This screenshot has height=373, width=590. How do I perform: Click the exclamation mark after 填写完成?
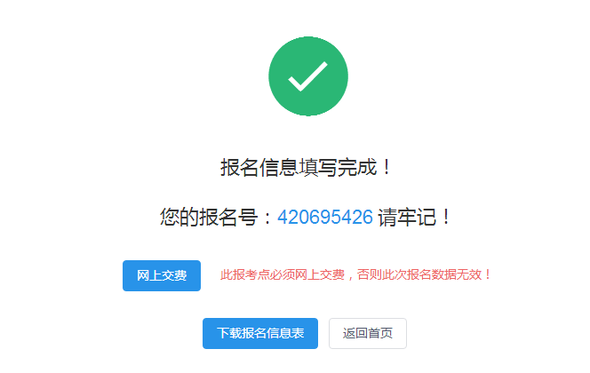(x=387, y=167)
